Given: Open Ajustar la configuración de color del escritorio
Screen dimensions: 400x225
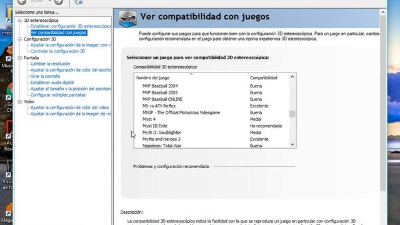Looking at the screenshot, I should [x=71, y=70].
